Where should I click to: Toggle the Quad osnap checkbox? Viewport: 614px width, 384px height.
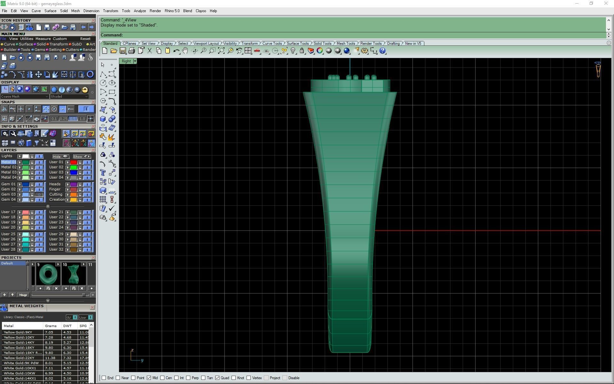coord(217,378)
